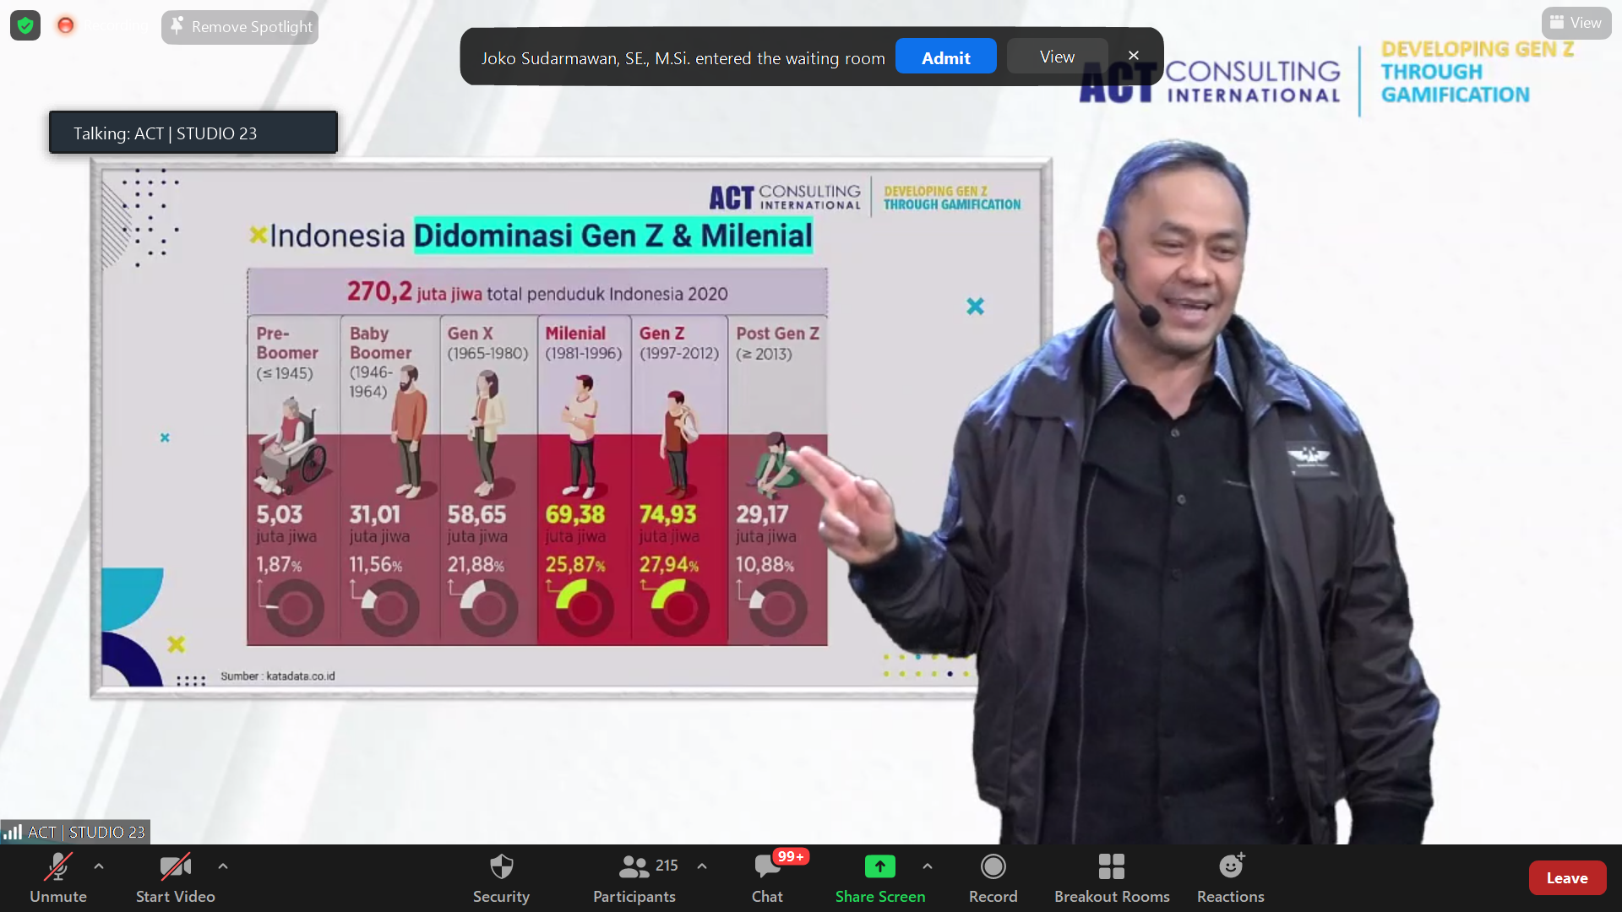Dismiss the waiting room notification

1134,56
